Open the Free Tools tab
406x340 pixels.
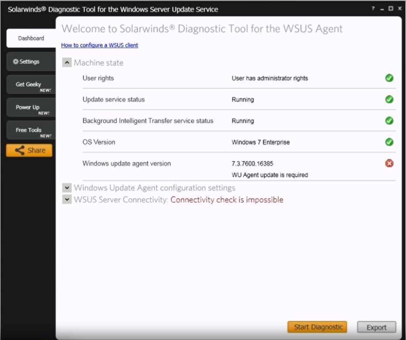(x=31, y=130)
